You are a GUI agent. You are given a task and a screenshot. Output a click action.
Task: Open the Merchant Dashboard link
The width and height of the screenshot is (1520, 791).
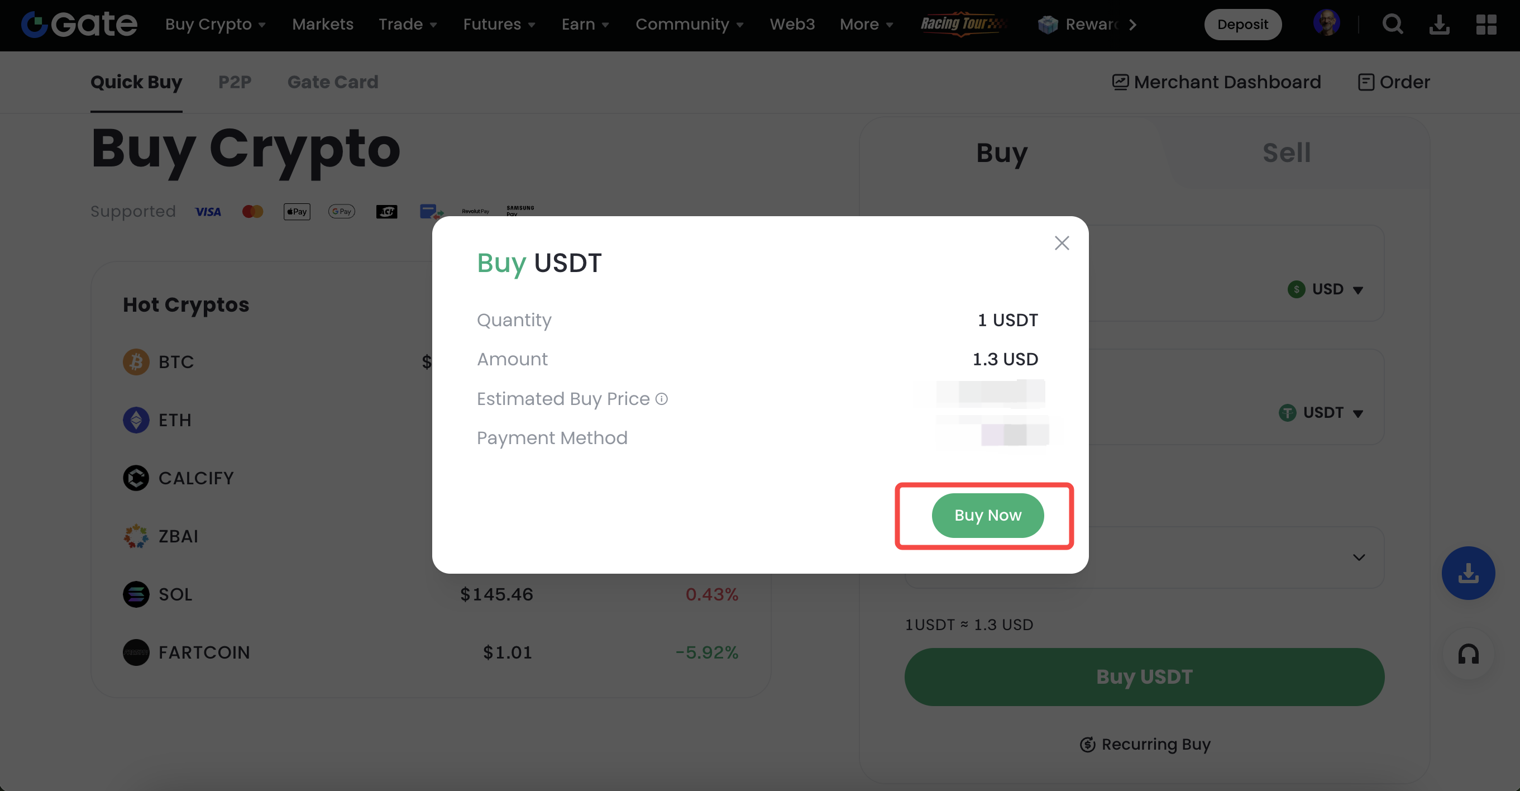tap(1216, 82)
